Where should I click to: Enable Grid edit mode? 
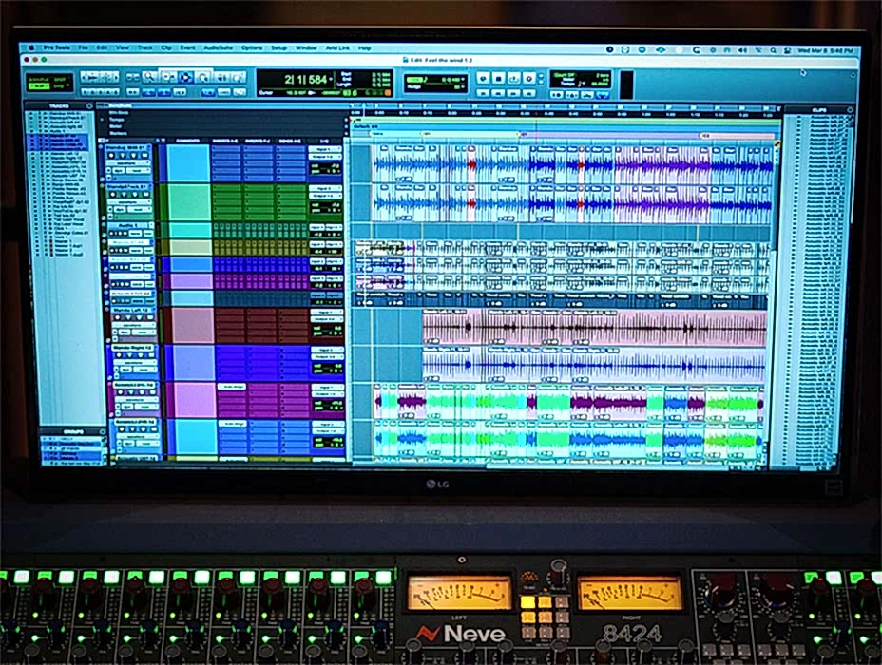coord(60,86)
